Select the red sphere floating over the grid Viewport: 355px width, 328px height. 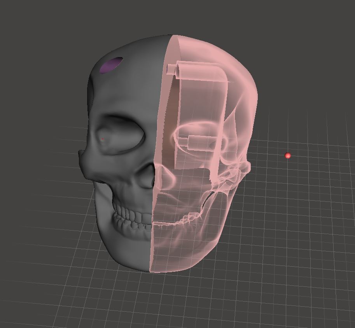coord(288,156)
